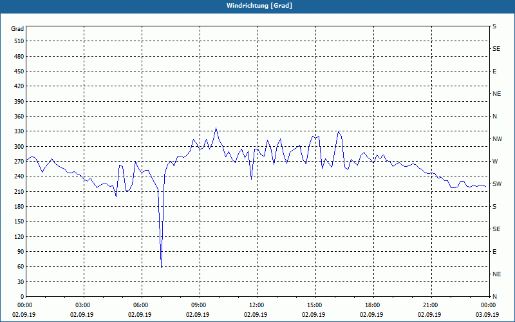Select the N compass label level with 0
Screen dimensions: 515x322
(x=494, y=297)
